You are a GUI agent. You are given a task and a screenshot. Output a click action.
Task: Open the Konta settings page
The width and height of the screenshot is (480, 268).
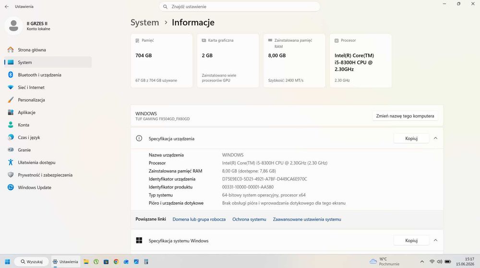48,125
